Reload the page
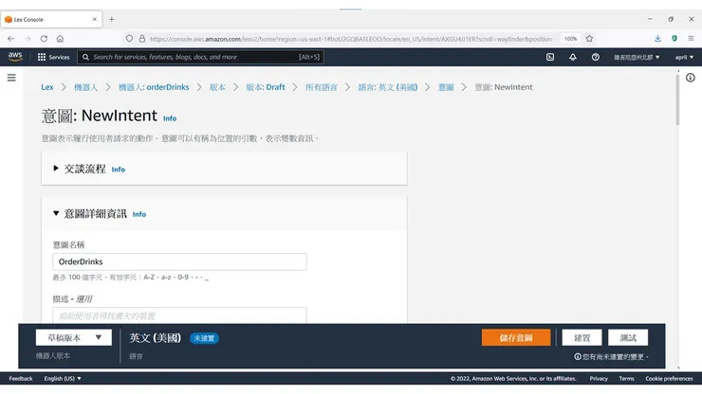 [44, 39]
